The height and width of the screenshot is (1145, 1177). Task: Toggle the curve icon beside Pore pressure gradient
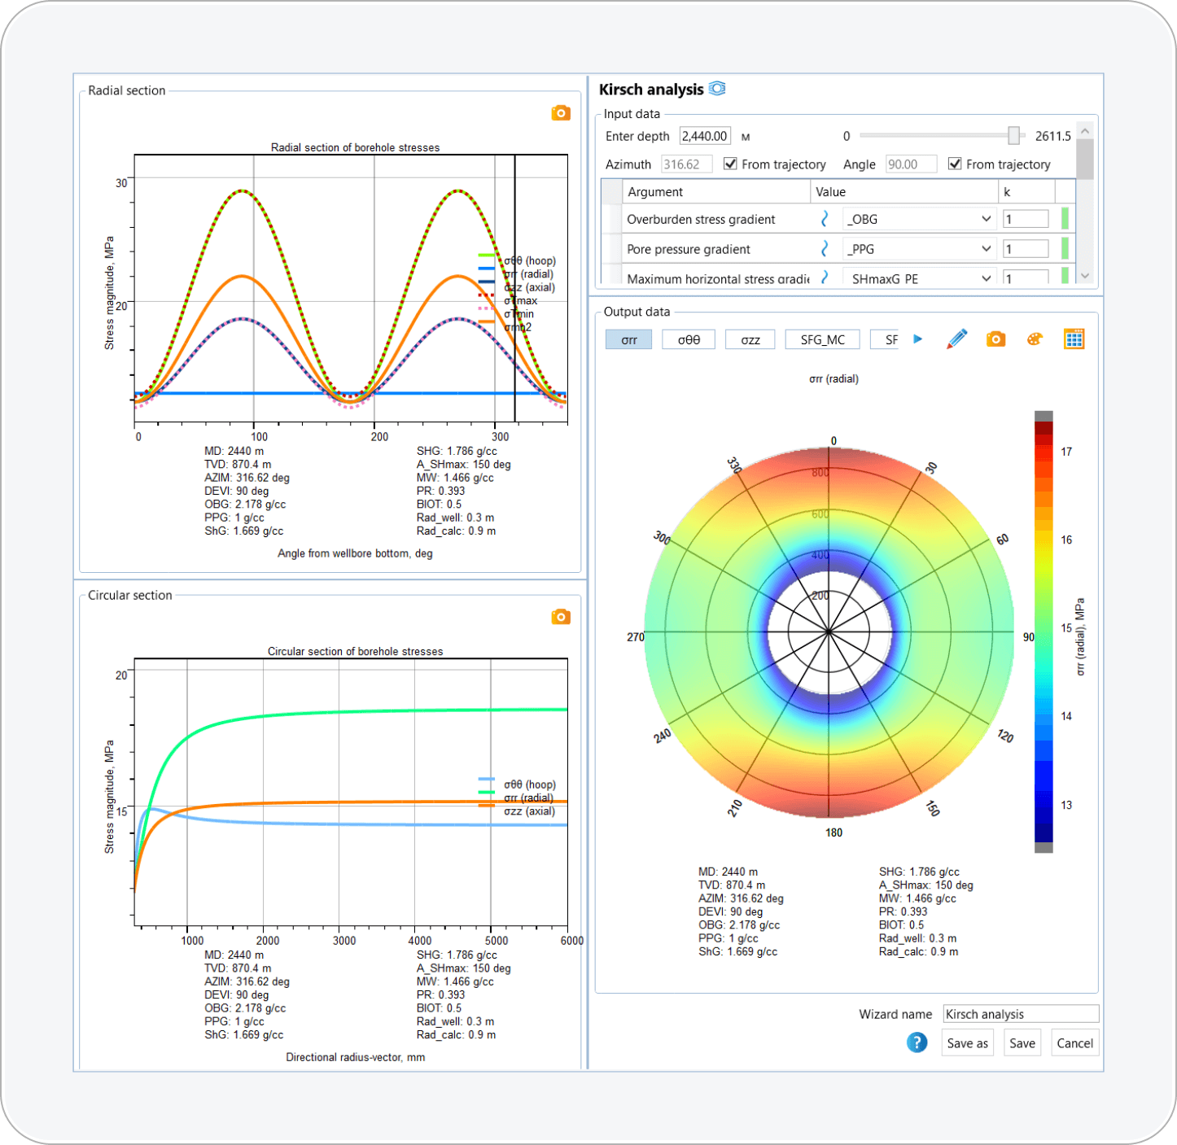tap(824, 248)
